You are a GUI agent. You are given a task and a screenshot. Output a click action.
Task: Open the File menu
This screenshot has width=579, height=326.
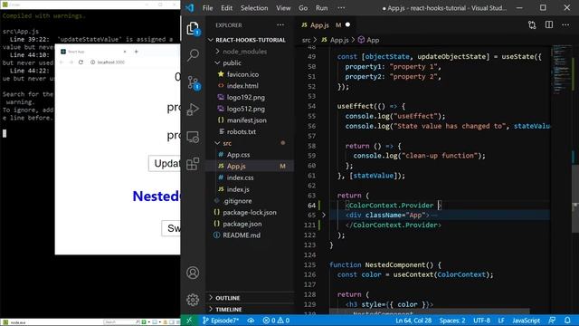click(207, 8)
